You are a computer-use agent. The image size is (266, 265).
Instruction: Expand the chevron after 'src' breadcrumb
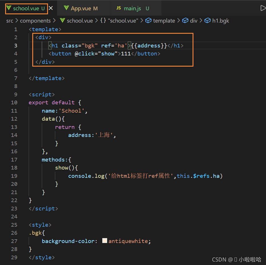point(17,21)
